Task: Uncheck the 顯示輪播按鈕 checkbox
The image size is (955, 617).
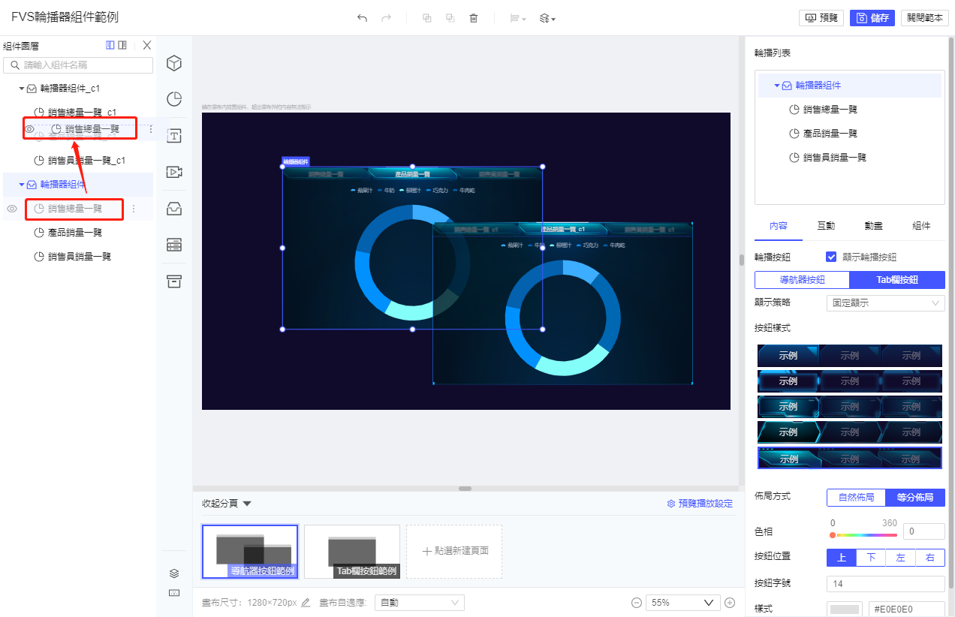Action: 831,257
